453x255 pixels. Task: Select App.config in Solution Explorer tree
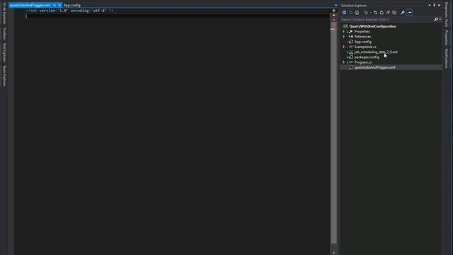(363, 42)
